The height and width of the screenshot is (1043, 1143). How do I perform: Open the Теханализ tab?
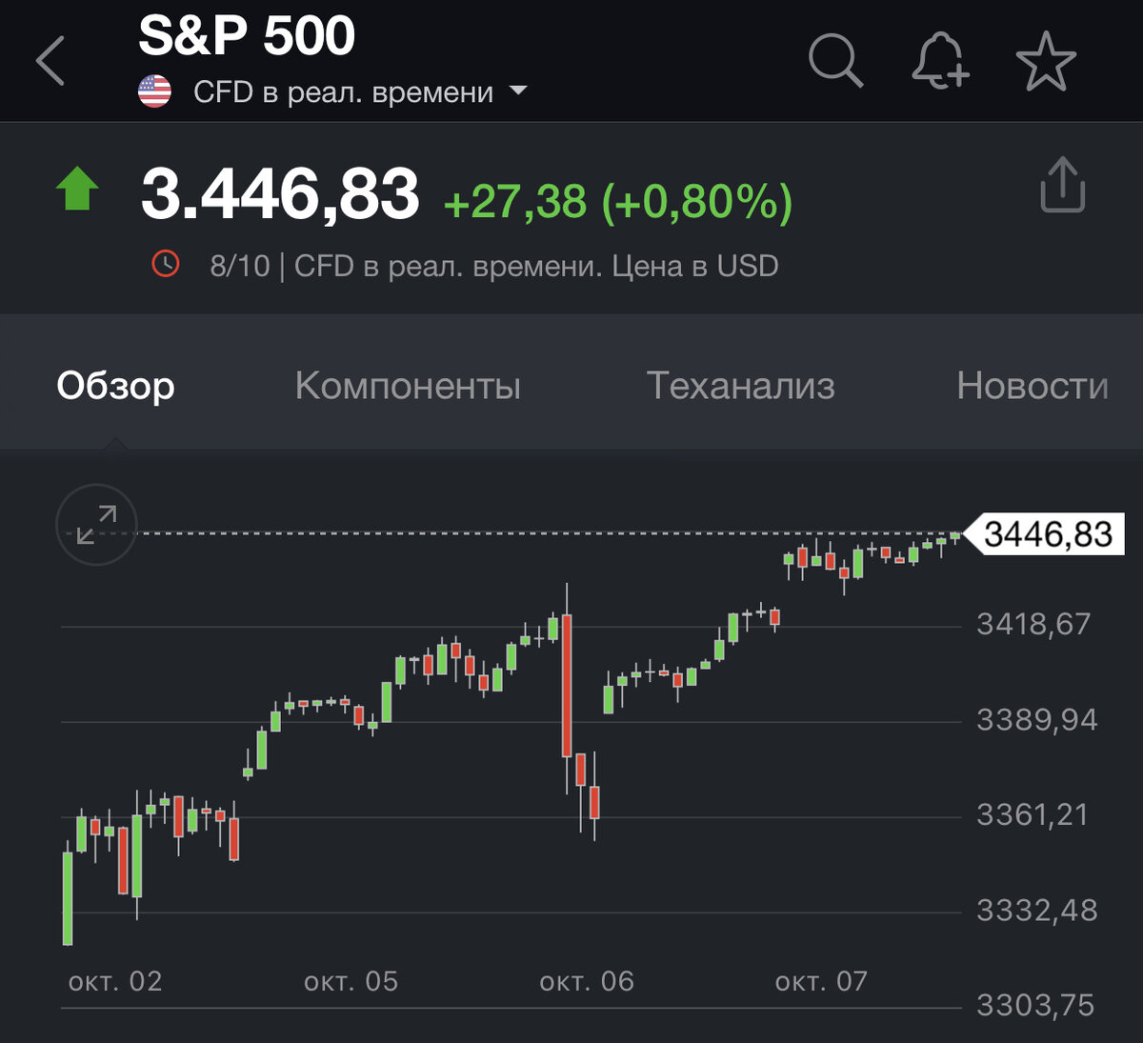pos(741,386)
